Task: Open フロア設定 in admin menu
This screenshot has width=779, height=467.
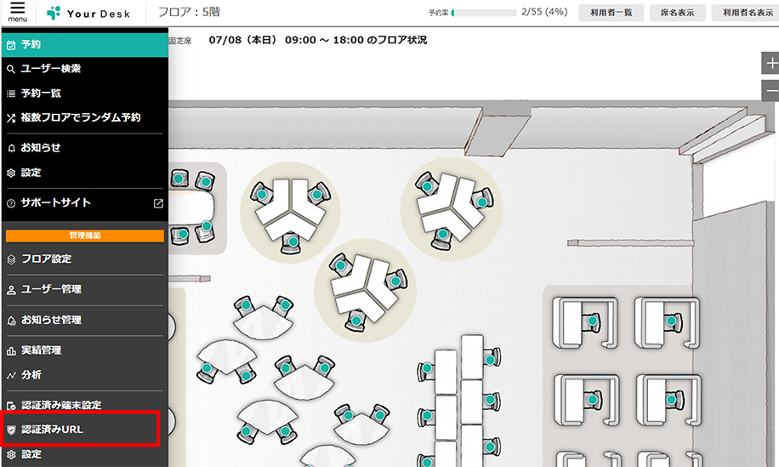Action: point(85,259)
